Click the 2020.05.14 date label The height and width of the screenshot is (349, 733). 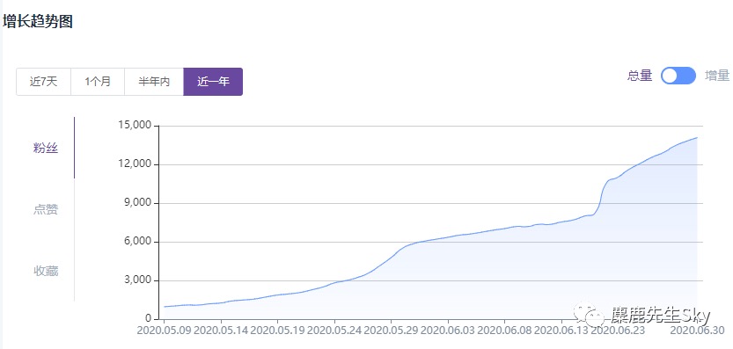[221, 331]
